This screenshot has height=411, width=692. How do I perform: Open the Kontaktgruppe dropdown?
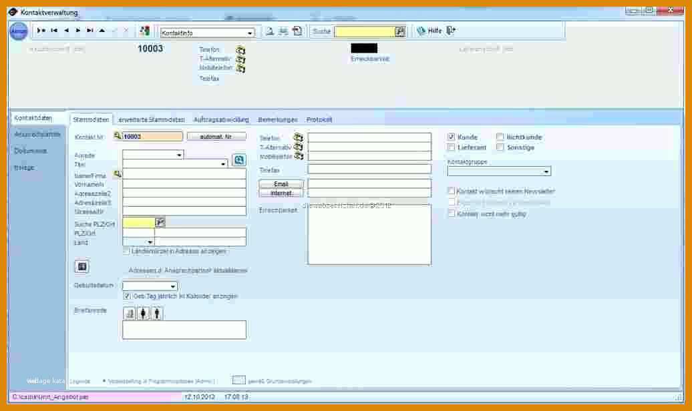(x=546, y=171)
